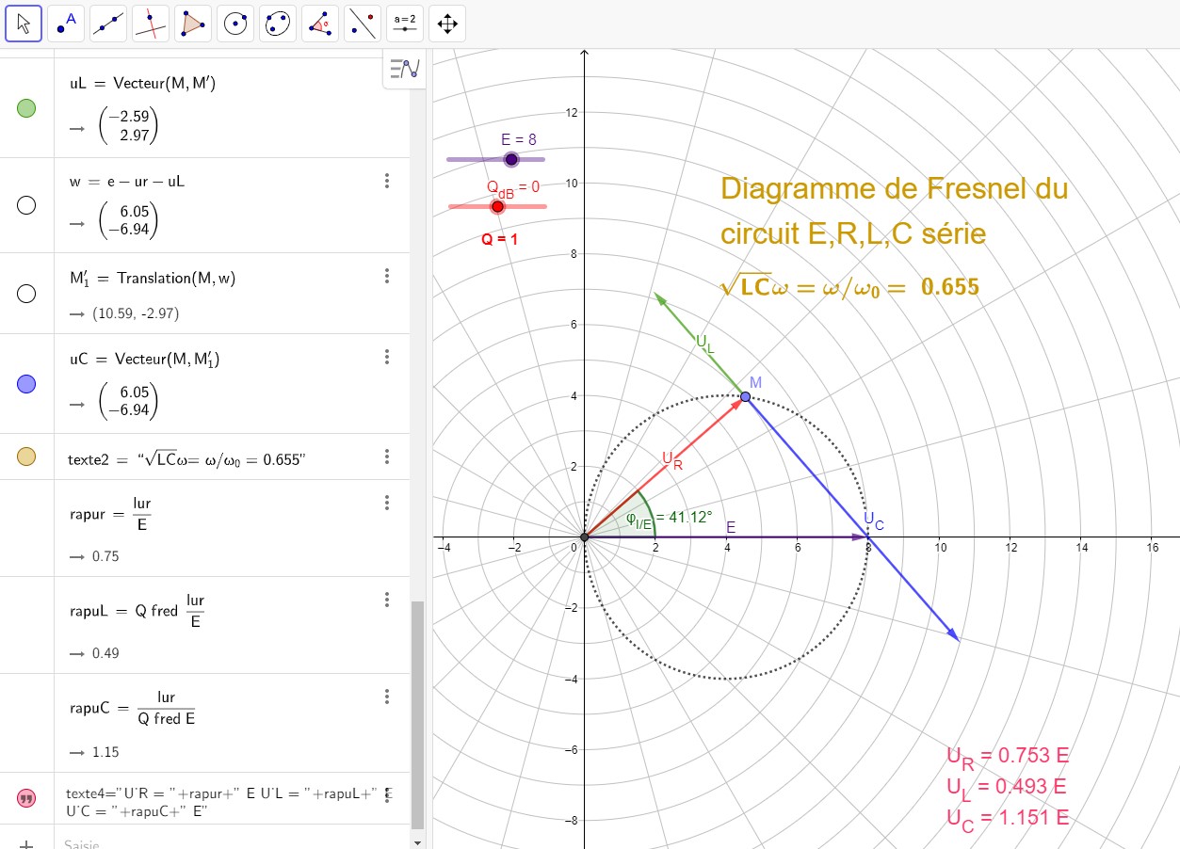Activate the Move Graphics View tool
The height and width of the screenshot is (849, 1180).
point(447,24)
